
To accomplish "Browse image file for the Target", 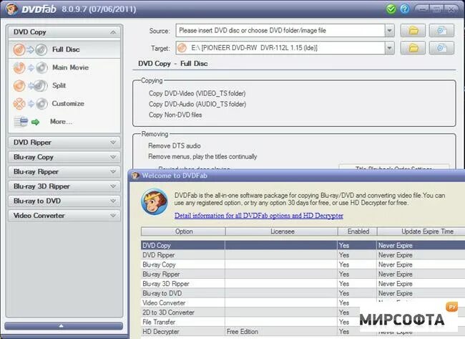I will click(441, 48).
